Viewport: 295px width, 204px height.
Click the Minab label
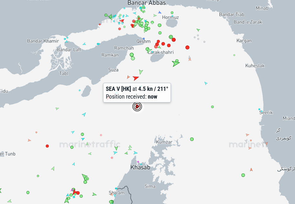coord(262,8)
